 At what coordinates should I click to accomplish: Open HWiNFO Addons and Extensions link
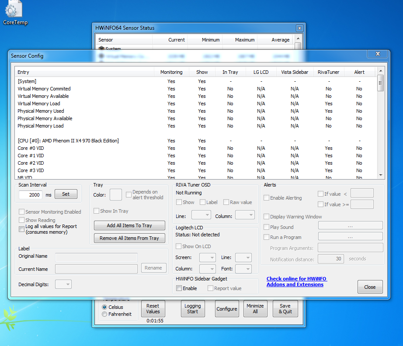click(x=297, y=281)
